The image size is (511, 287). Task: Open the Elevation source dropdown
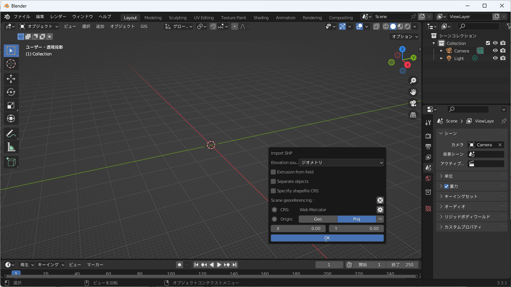[x=341, y=163]
